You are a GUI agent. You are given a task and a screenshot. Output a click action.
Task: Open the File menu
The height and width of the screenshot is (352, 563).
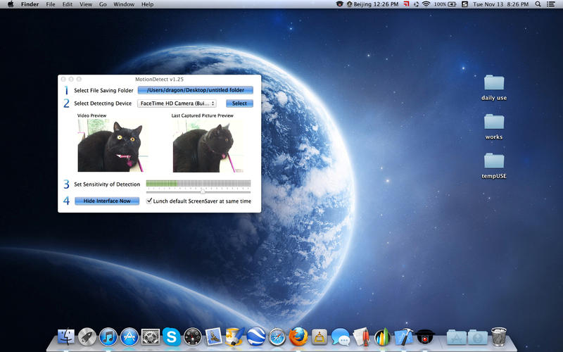click(x=51, y=4)
